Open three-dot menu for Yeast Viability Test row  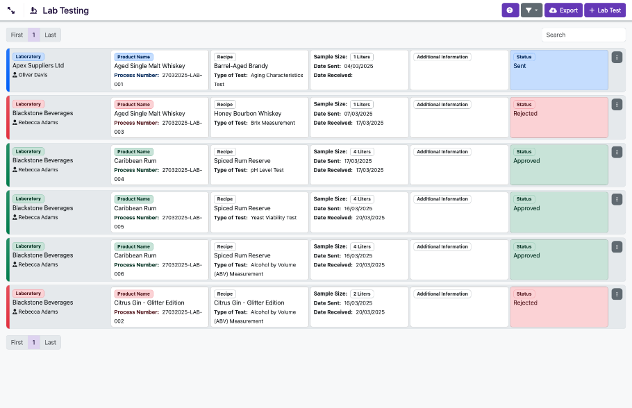coord(617,199)
